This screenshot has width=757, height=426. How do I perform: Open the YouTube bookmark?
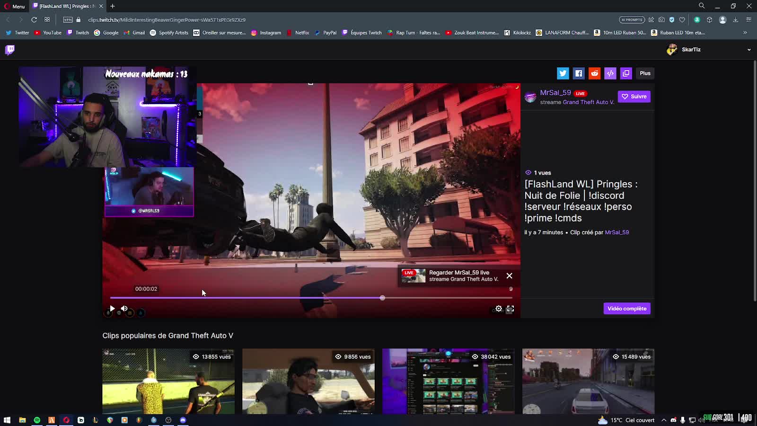[48, 33]
